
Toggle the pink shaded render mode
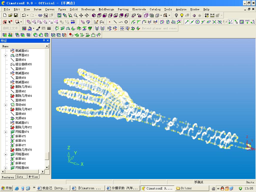click(146, 15)
